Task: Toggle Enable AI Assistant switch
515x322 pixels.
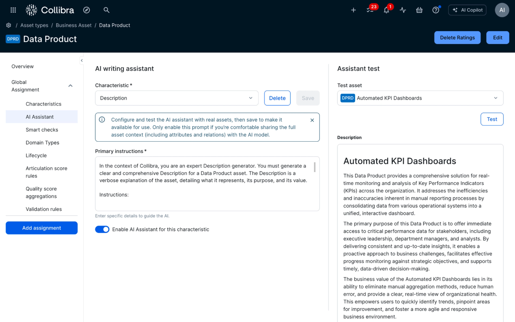Action: pyautogui.click(x=102, y=229)
